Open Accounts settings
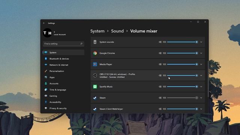This screenshot has height=135, width=240. pyautogui.click(x=63, y=83)
